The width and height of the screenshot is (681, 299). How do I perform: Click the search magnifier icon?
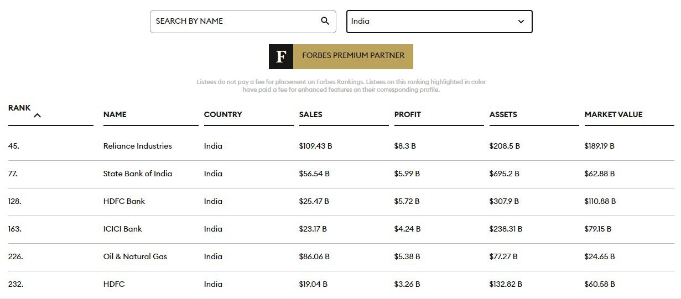(x=325, y=21)
